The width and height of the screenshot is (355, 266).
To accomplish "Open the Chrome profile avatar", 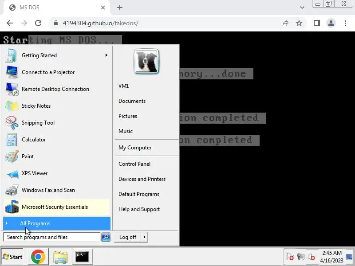I will [331, 23].
